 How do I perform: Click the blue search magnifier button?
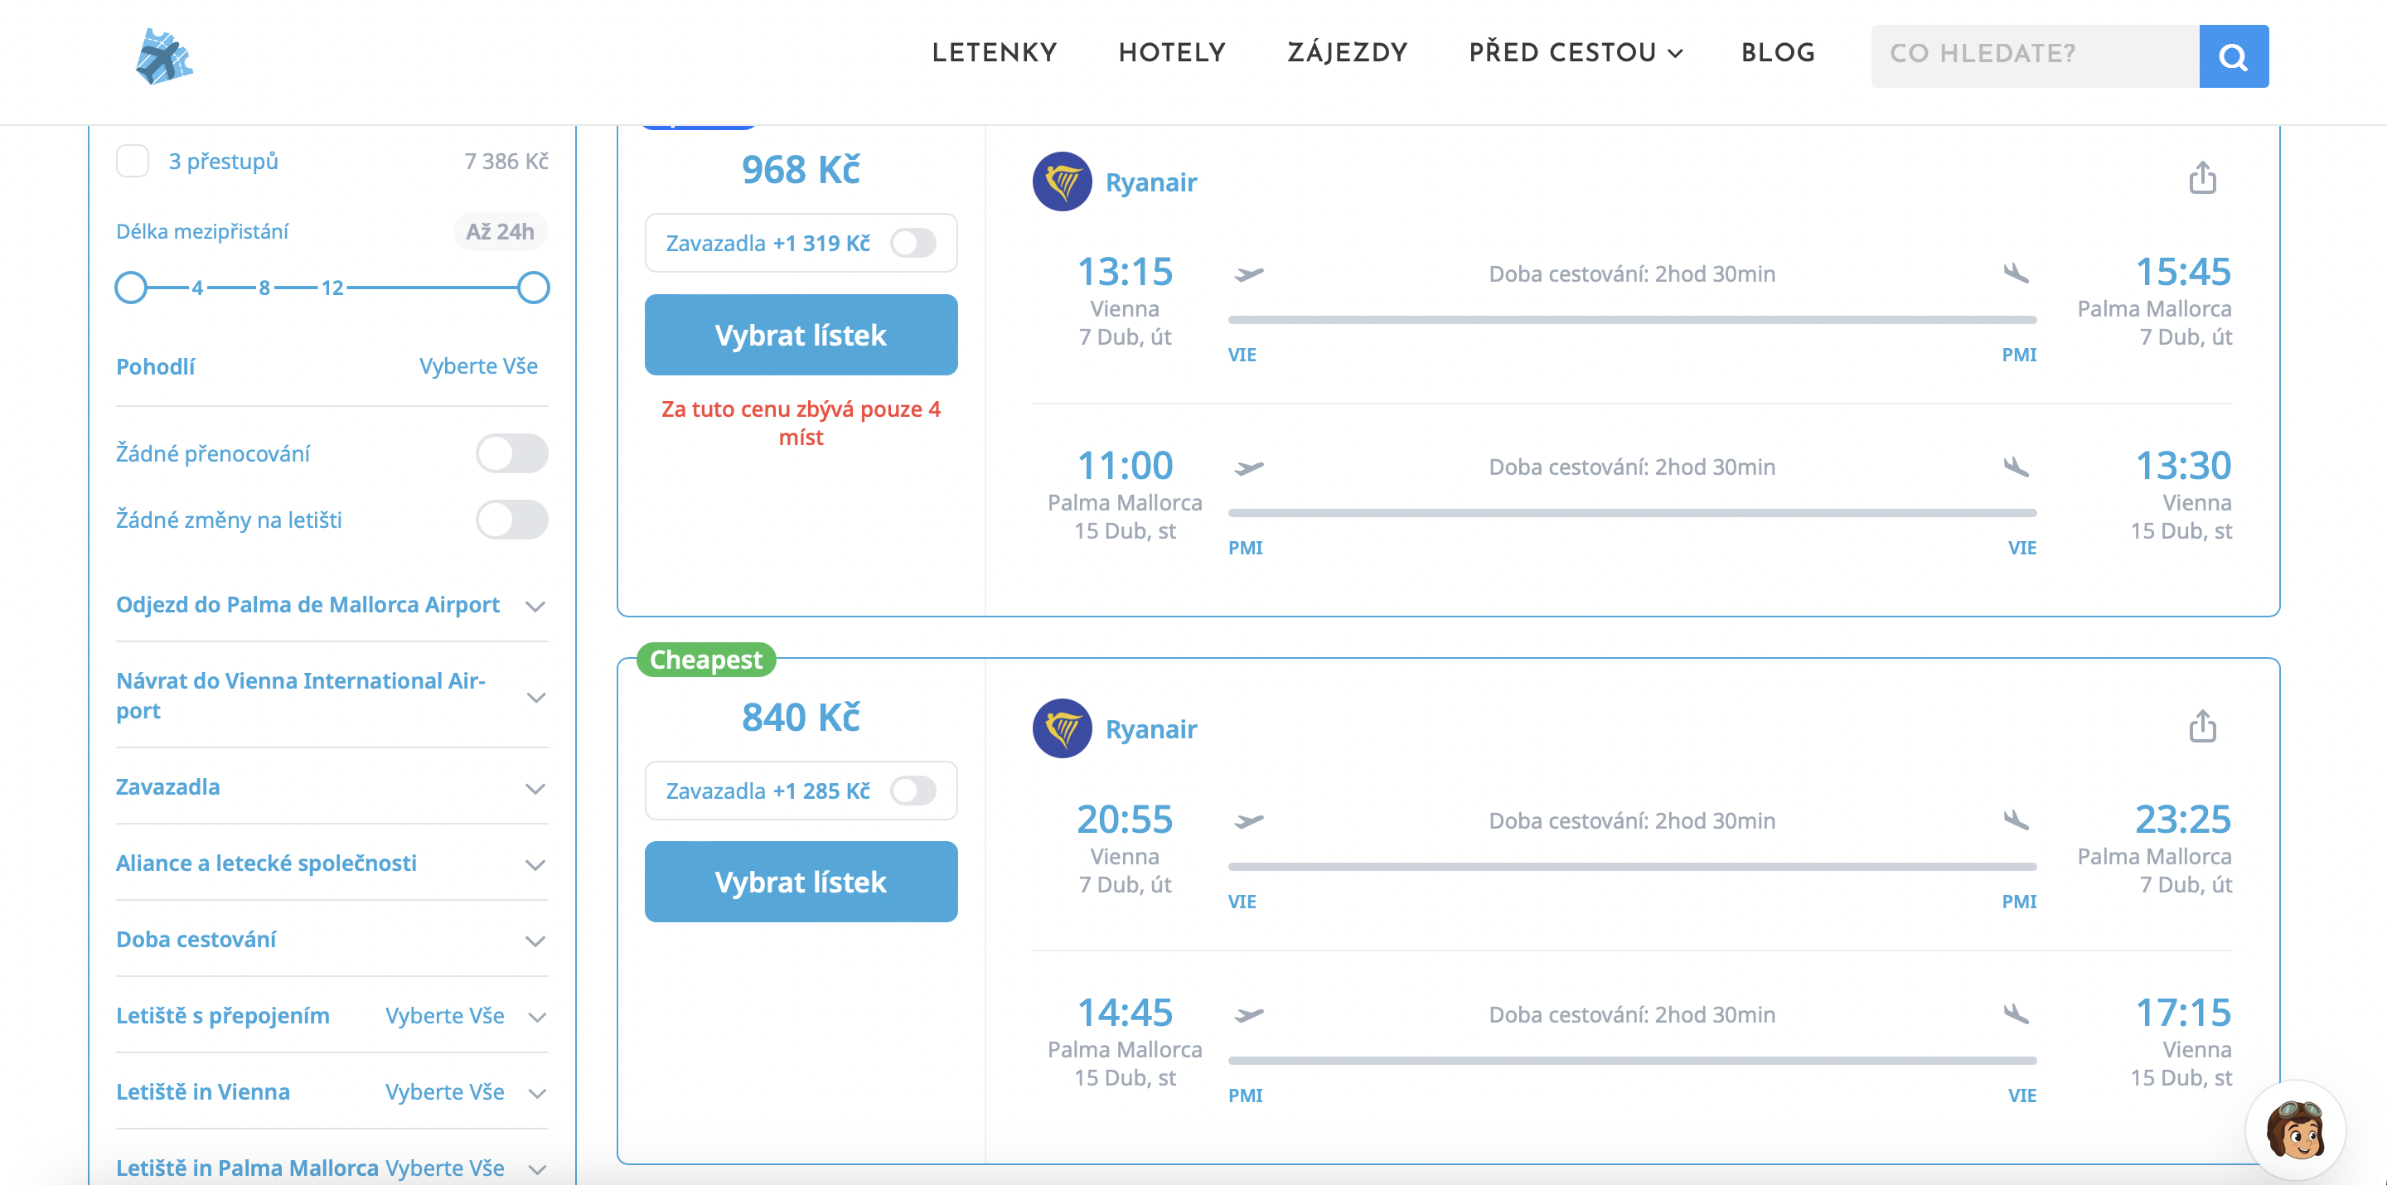click(2232, 56)
